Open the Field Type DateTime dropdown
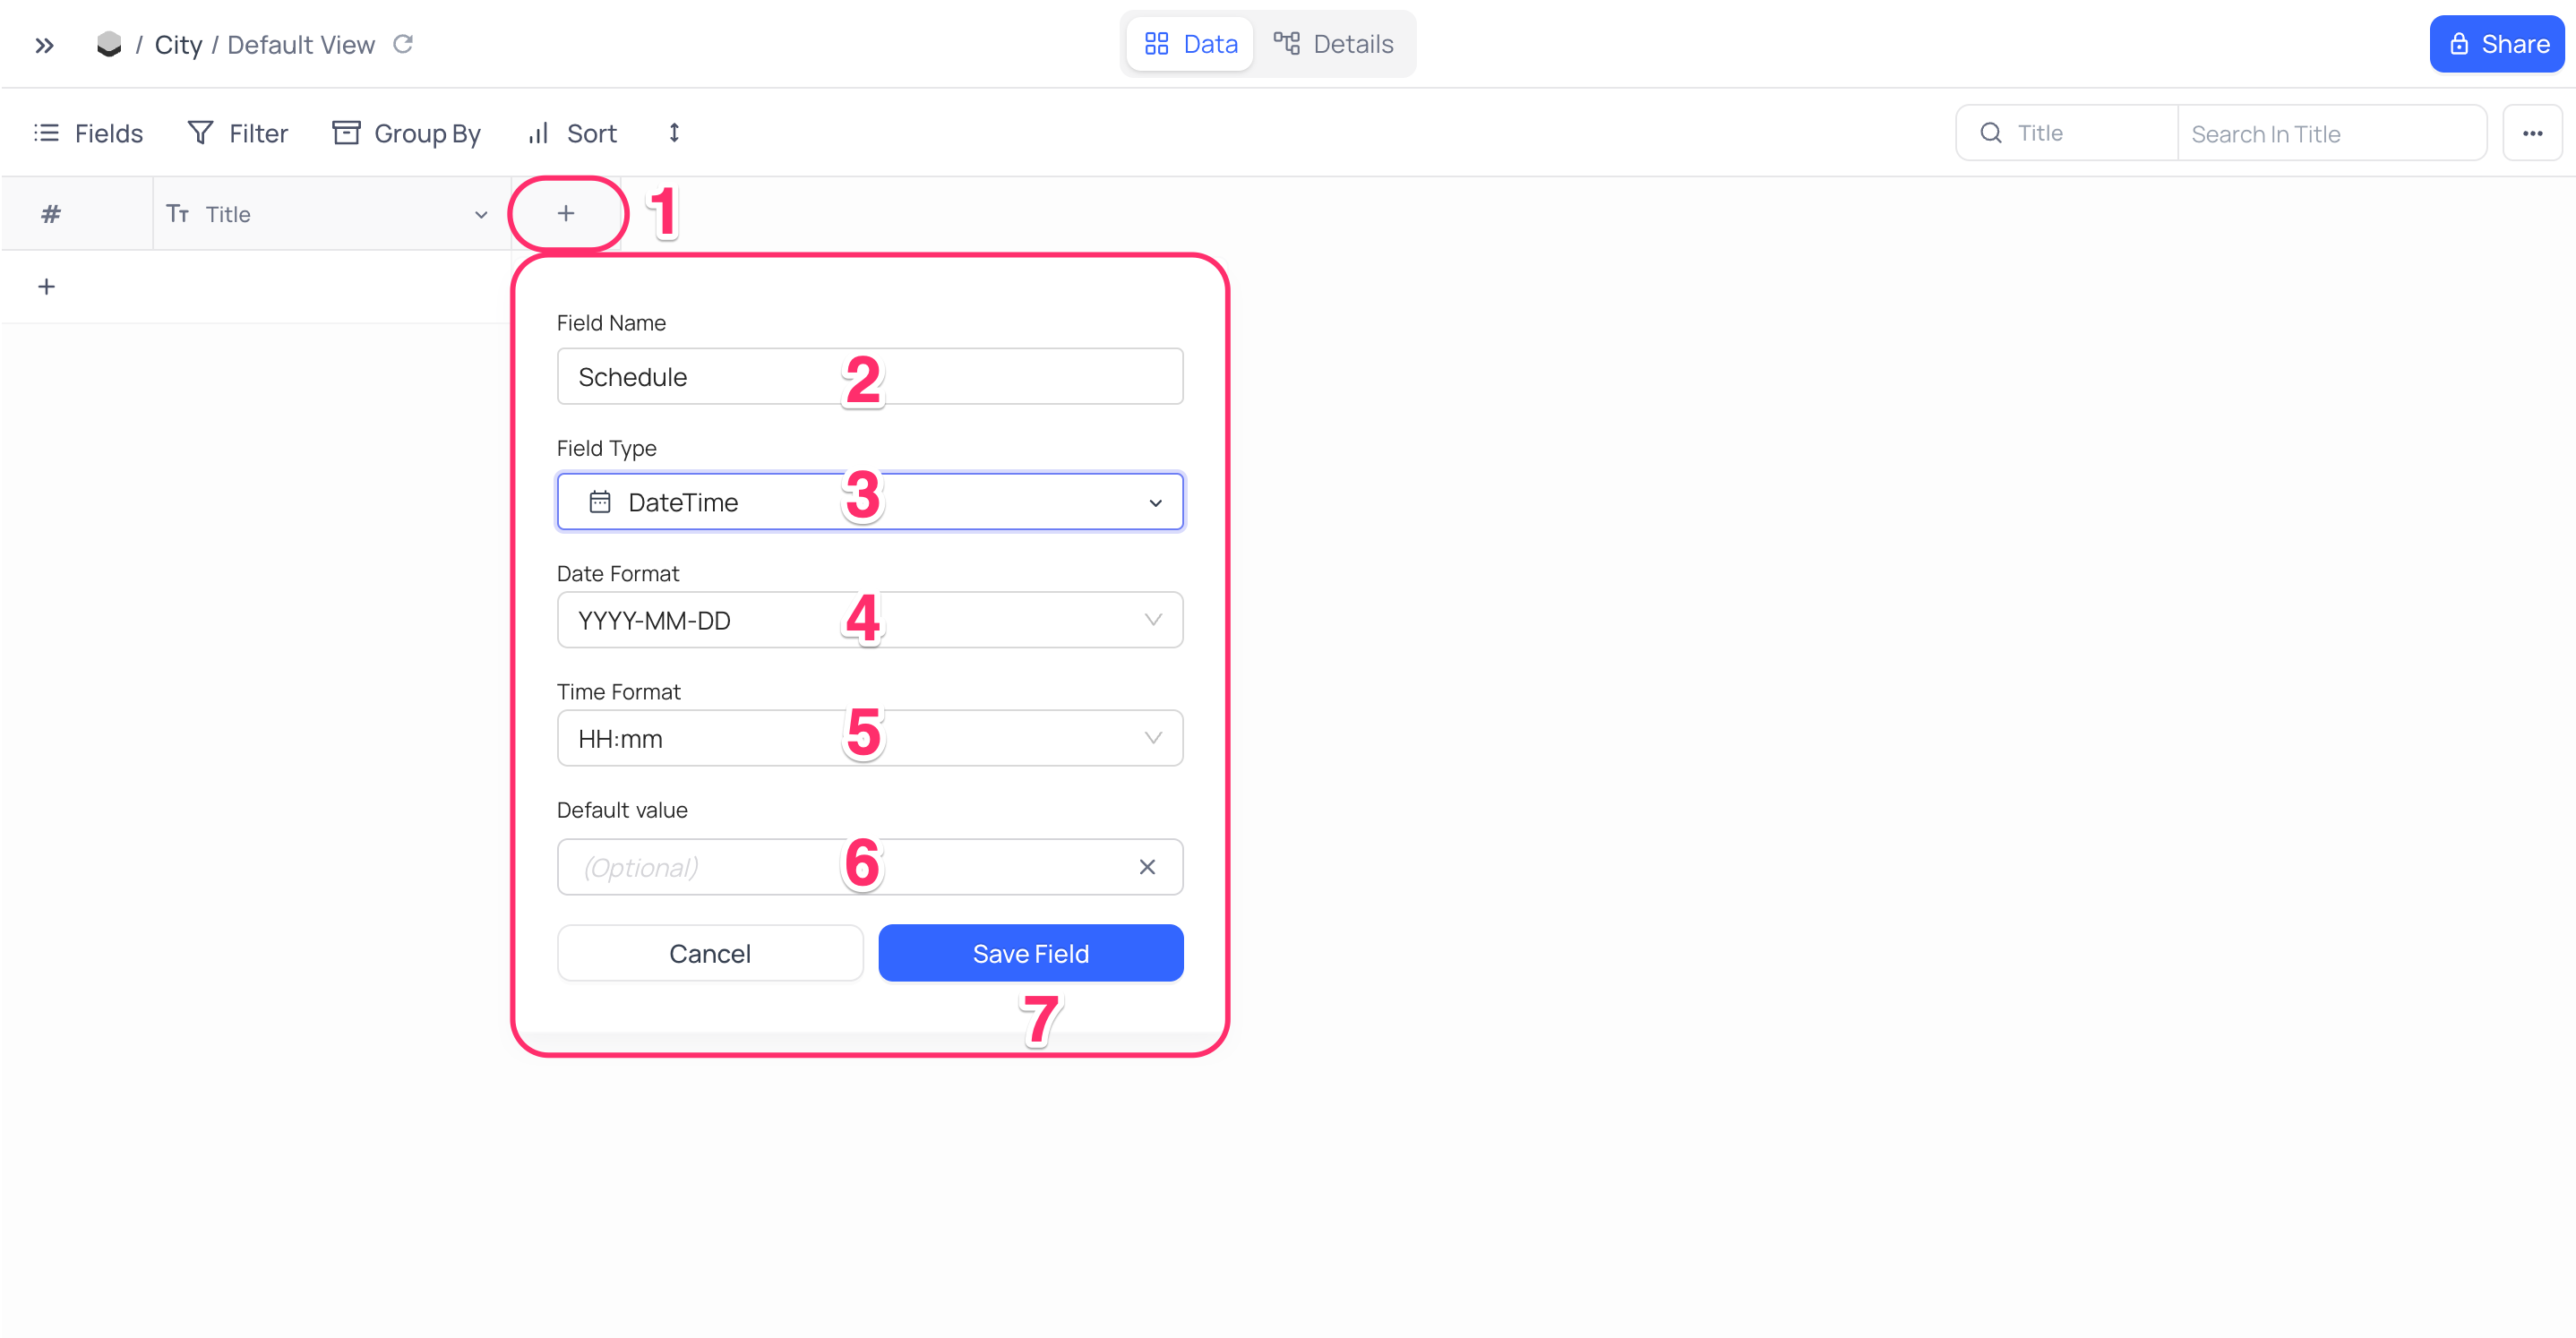Image resolution: width=2576 pixels, height=1338 pixels. [870, 502]
